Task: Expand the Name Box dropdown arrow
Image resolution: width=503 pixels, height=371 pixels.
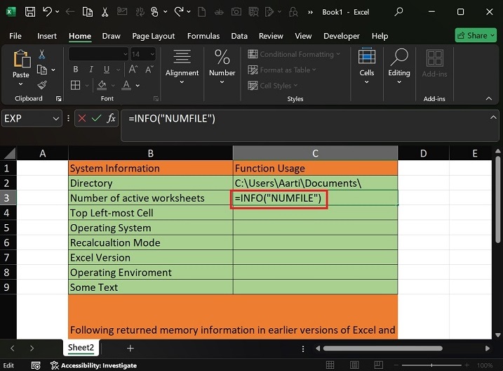Action: (56, 119)
